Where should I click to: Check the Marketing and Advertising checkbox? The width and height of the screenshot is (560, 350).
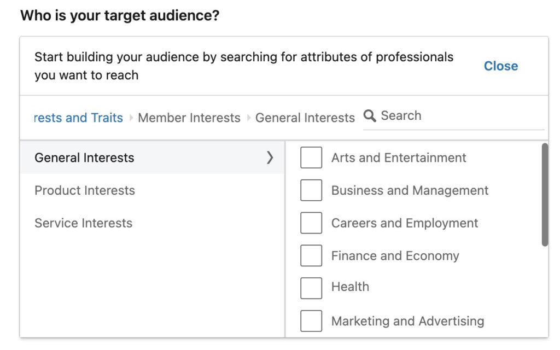pos(311,321)
